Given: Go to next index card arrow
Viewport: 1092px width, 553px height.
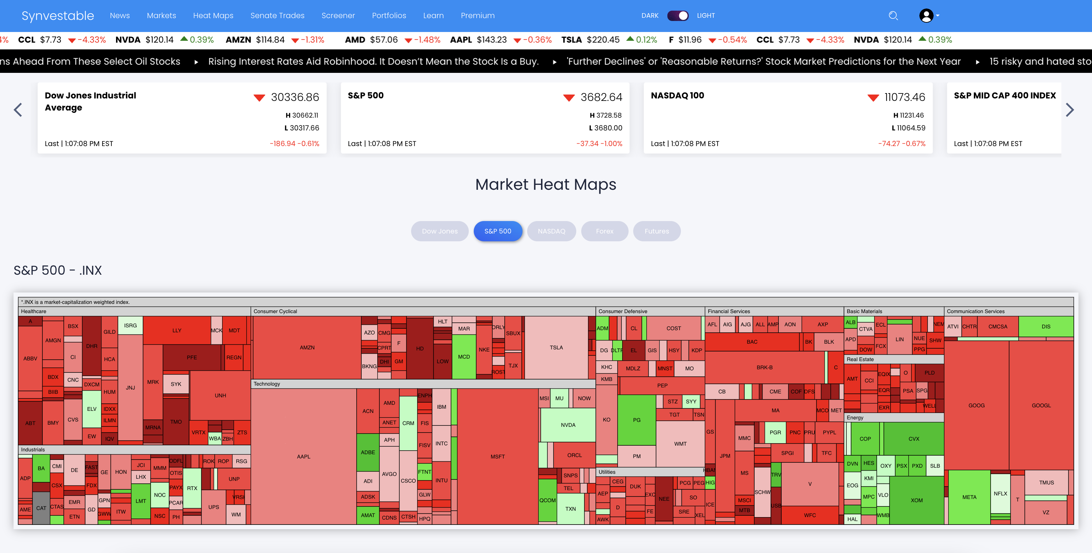Looking at the screenshot, I should coord(1070,110).
